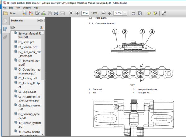The height and width of the screenshot is (137, 186).
Task: Open the bookmarks options dropdown
Action: [13, 28]
